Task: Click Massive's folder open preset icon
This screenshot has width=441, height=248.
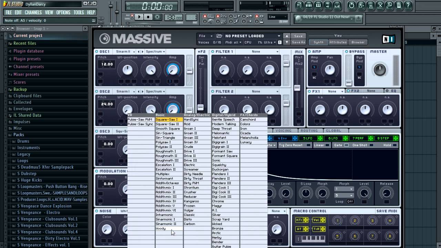Action: 219,36
